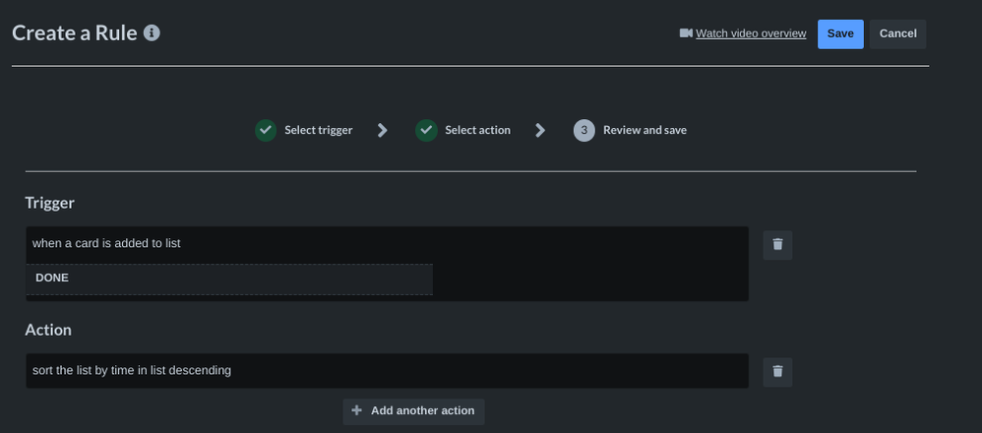Go to the Select trigger step
The height and width of the screenshot is (433, 982).
click(318, 130)
